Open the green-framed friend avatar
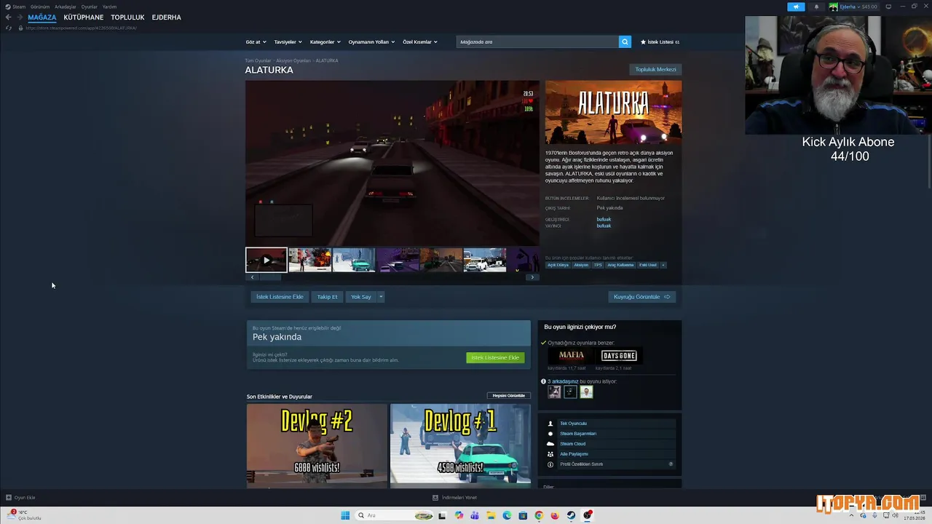Viewport: 932px width, 524px height. [586, 392]
